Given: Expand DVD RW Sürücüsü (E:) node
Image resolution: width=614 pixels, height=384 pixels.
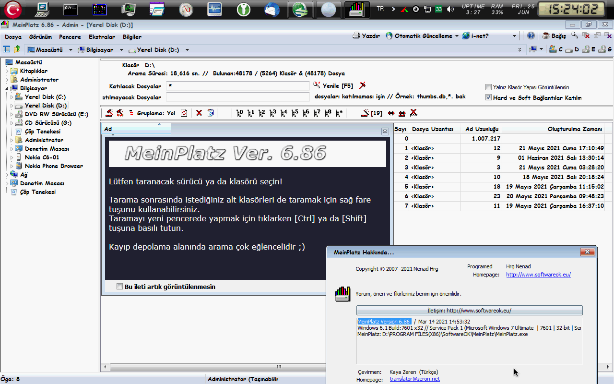Looking at the screenshot, I should click(12, 114).
